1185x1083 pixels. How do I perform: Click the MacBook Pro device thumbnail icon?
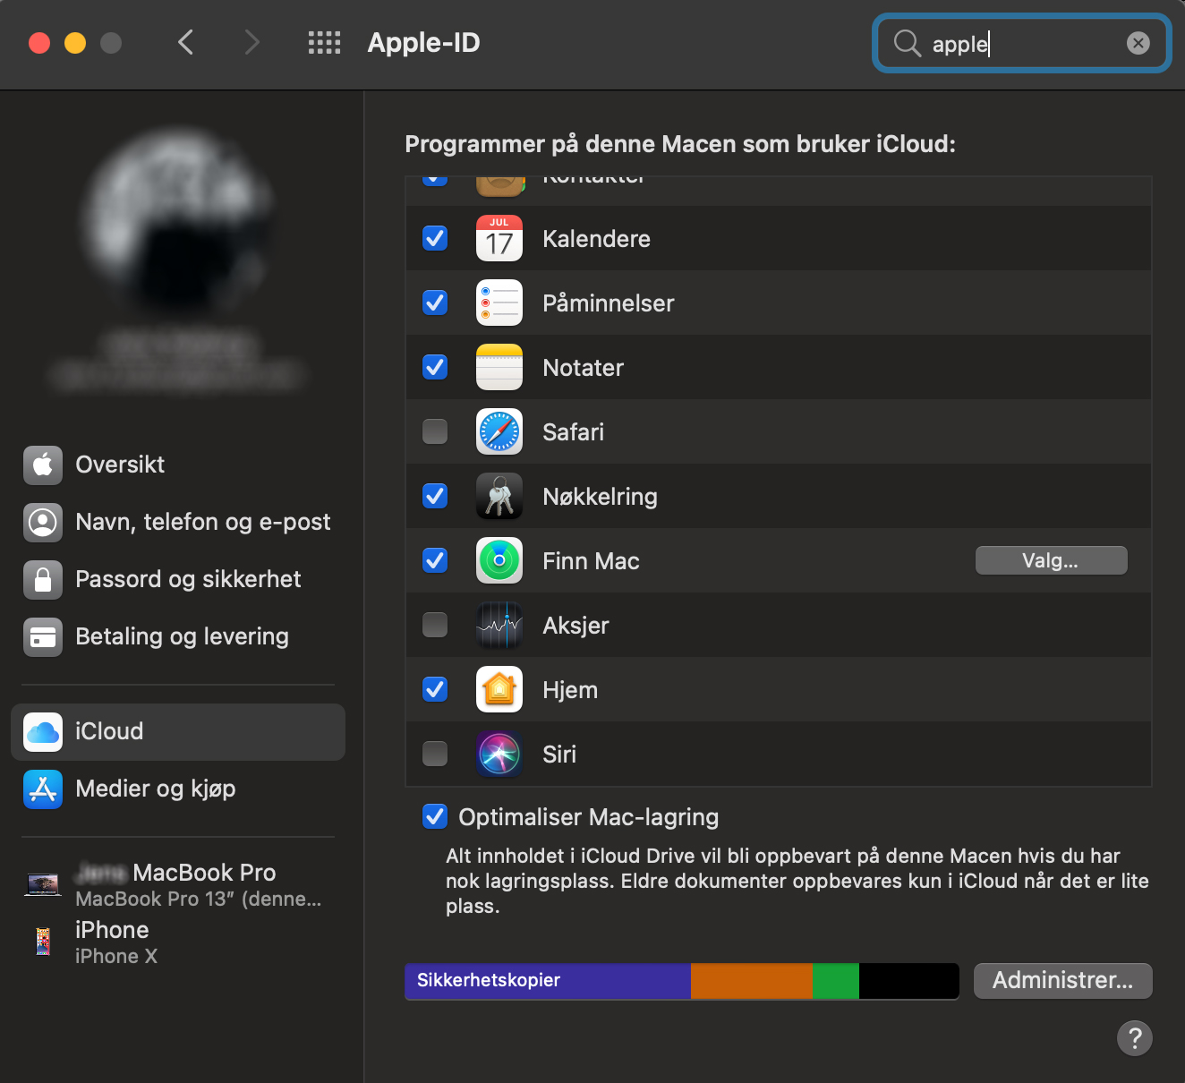point(43,885)
